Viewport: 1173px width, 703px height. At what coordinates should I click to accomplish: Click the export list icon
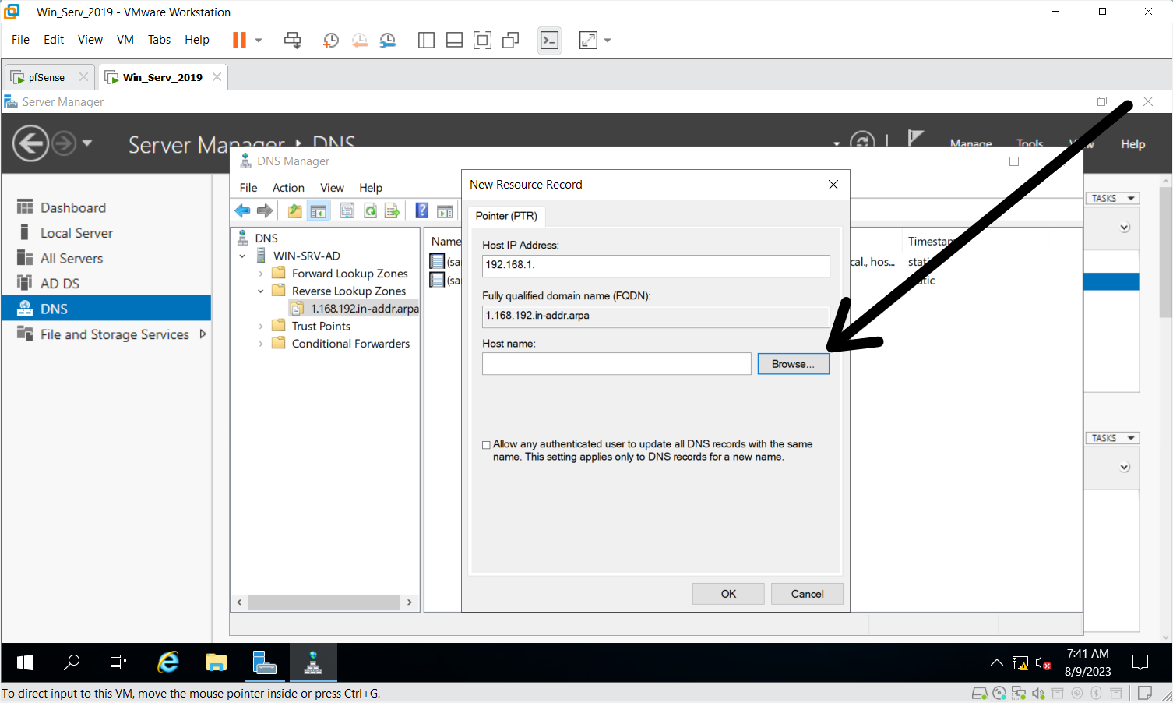[393, 210]
